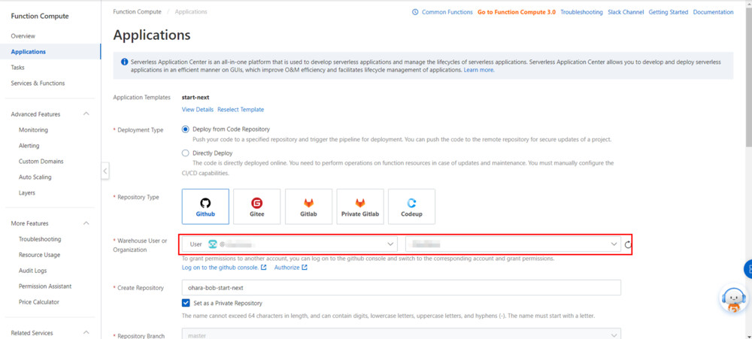Image resolution: width=752 pixels, height=339 pixels.
Task: Open Troubleshooting under More Features
Action: point(40,239)
